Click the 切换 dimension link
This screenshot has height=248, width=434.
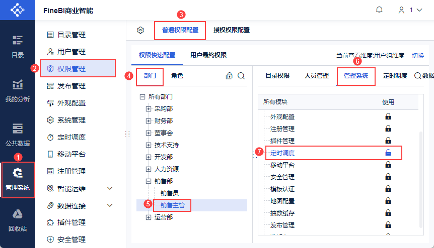coord(418,56)
